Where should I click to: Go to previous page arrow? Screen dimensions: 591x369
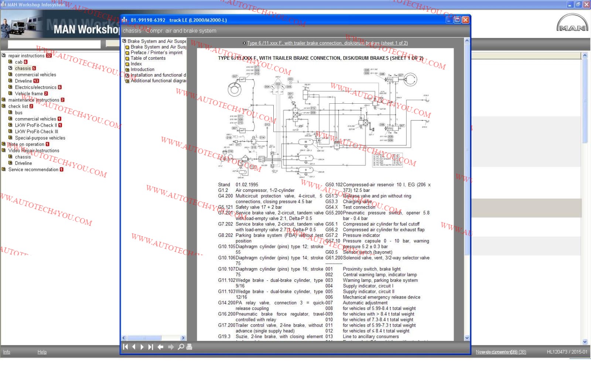pyautogui.click(x=134, y=347)
